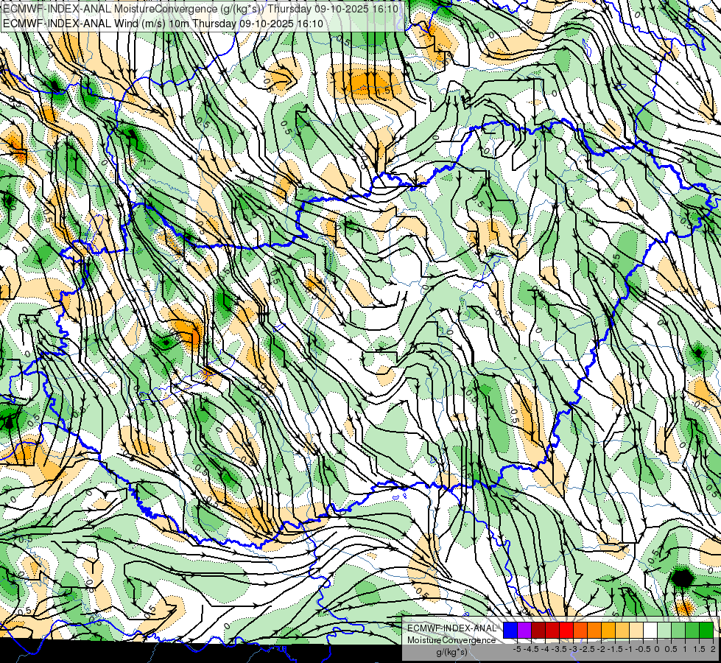
Task: Click the 'Wind (m/s) 10m' title line
Action: 163,24
